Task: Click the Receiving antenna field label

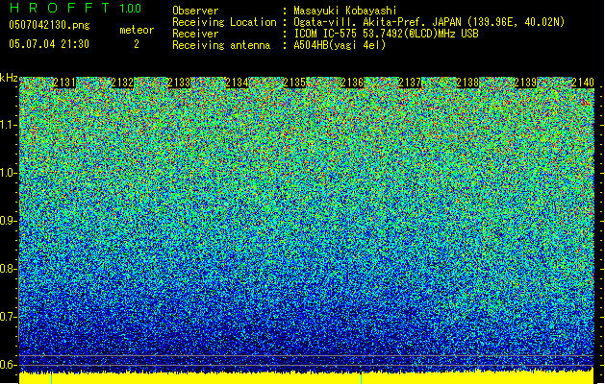Action: pos(221,45)
